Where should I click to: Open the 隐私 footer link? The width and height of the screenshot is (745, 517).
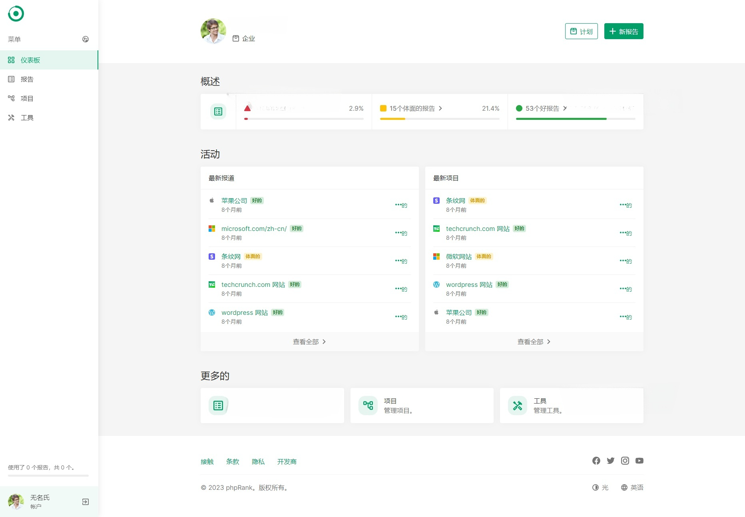pyautogui.click(x=258, y=461)
